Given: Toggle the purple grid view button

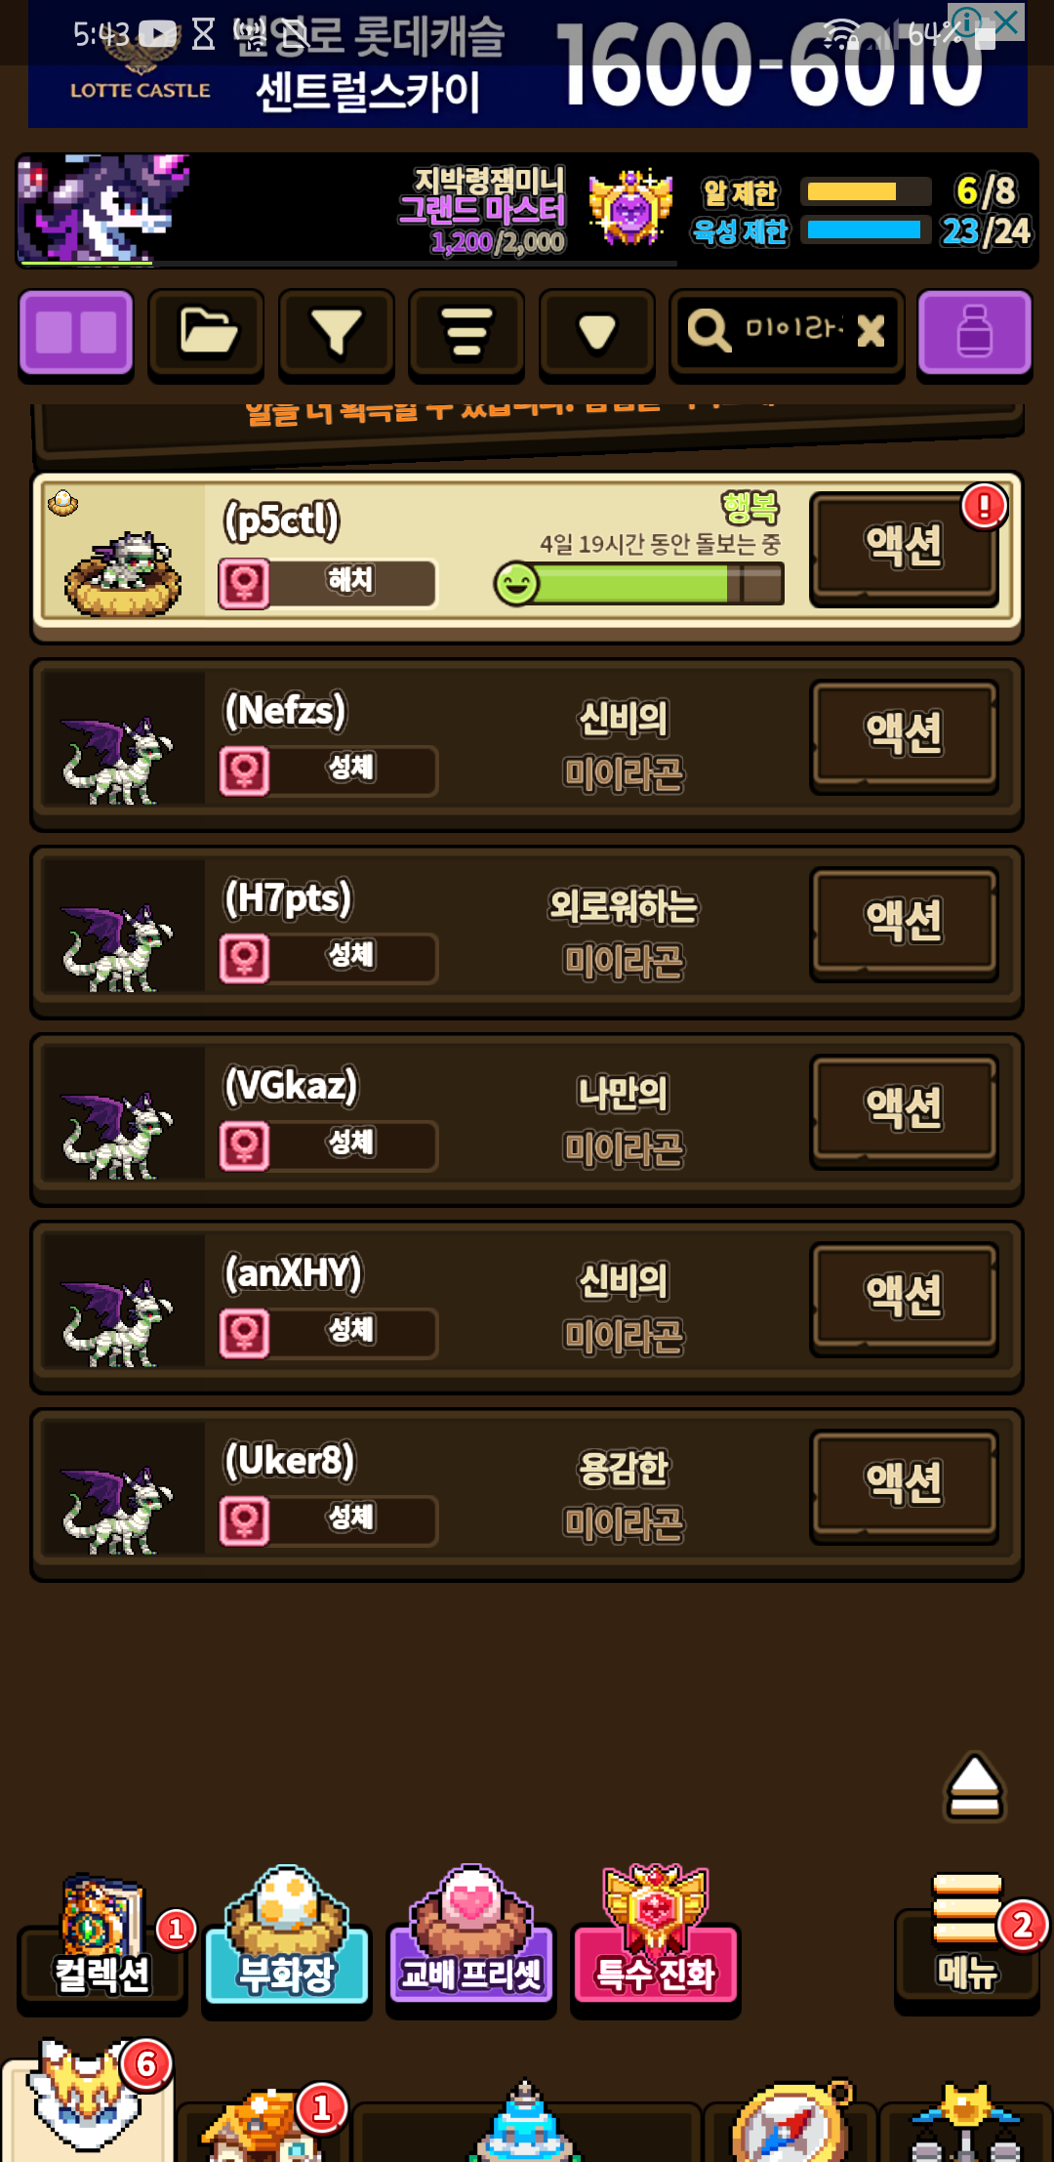Looking at the screenshot, I should click(76, 333).
